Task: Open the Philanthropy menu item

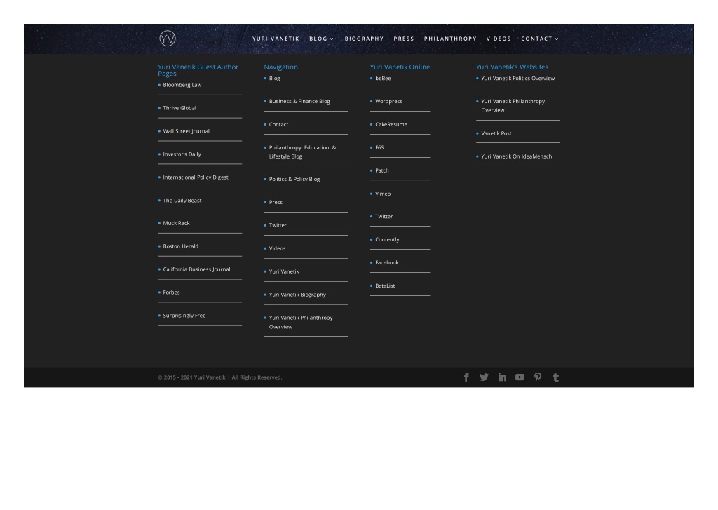Action: (450, 39)
